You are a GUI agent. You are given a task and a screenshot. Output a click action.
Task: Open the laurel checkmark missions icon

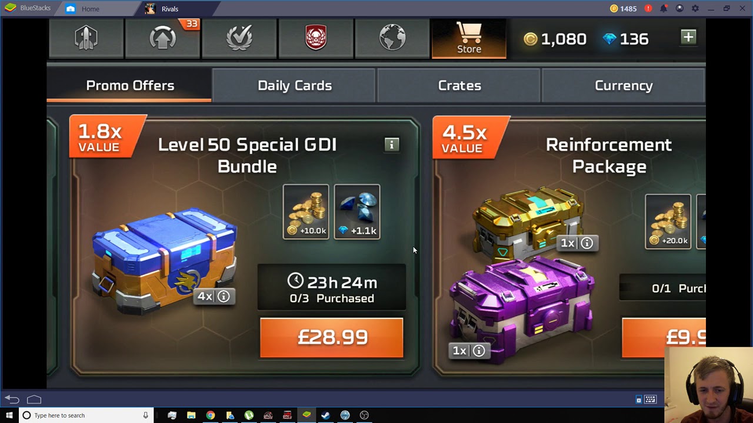239,38
